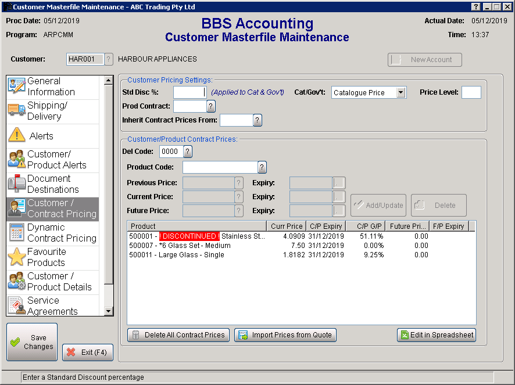Click the Inherit Contract Prices lookup icon
The image size is (515, 385).
[x=257, y=120]
